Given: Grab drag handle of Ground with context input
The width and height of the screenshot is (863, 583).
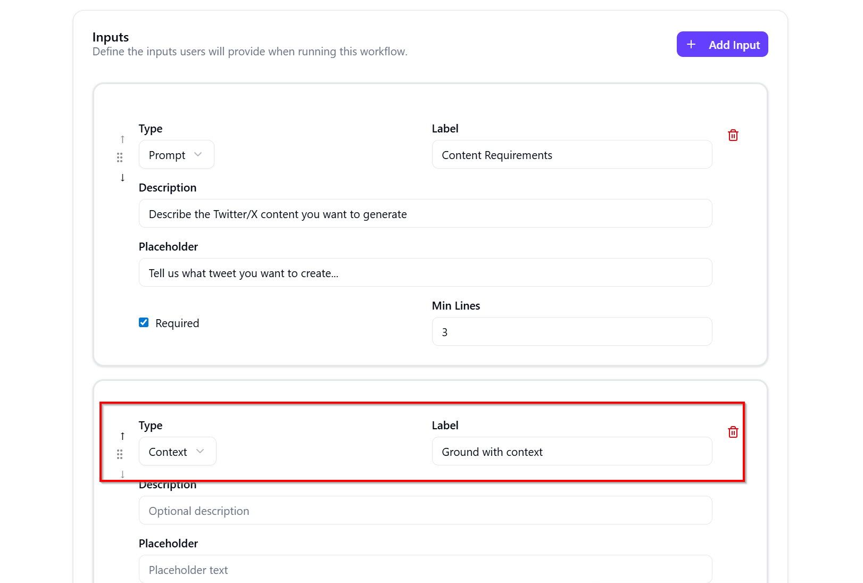Looking at the screenshot, I should [120, 454].
